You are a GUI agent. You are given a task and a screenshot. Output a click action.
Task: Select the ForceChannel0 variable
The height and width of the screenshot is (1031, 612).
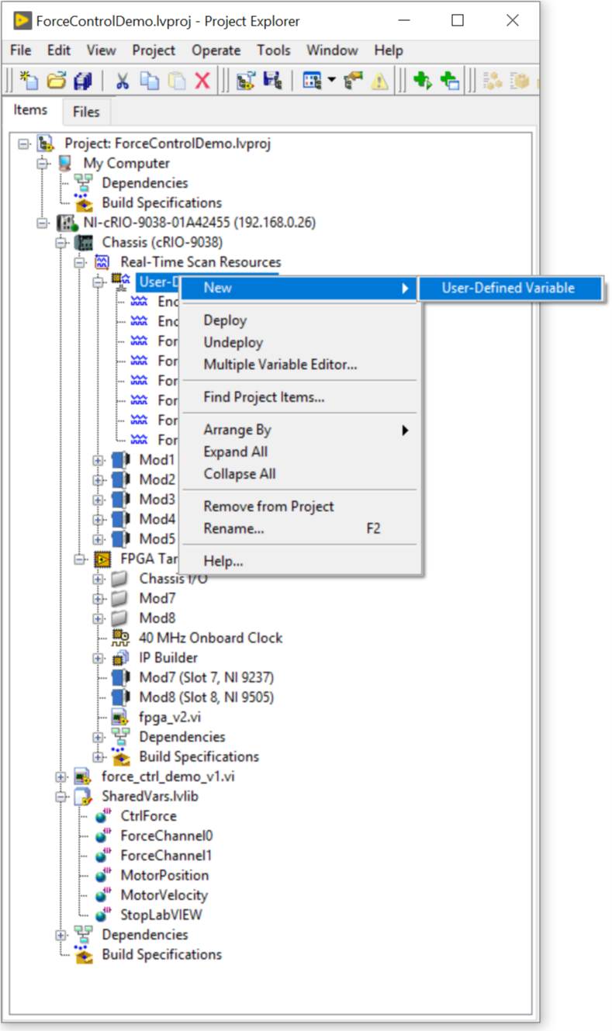(x=167, y=836)
